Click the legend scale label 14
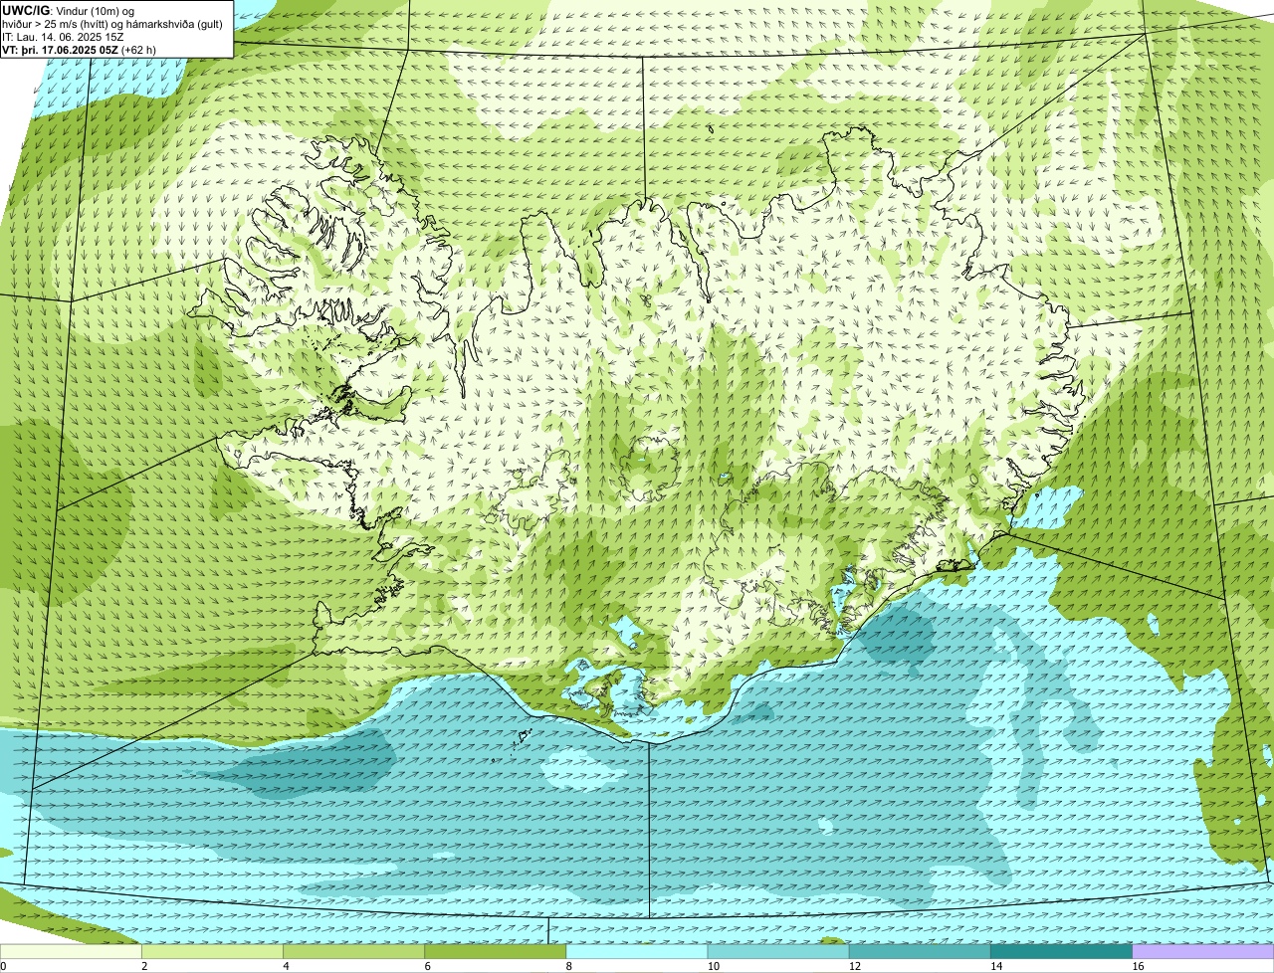This screenshot has width=1274, height=973. coord(996,966)
